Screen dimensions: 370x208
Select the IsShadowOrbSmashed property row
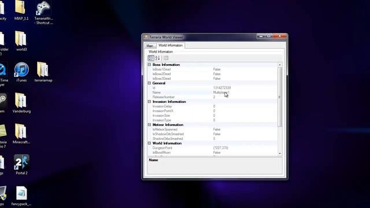212,134
